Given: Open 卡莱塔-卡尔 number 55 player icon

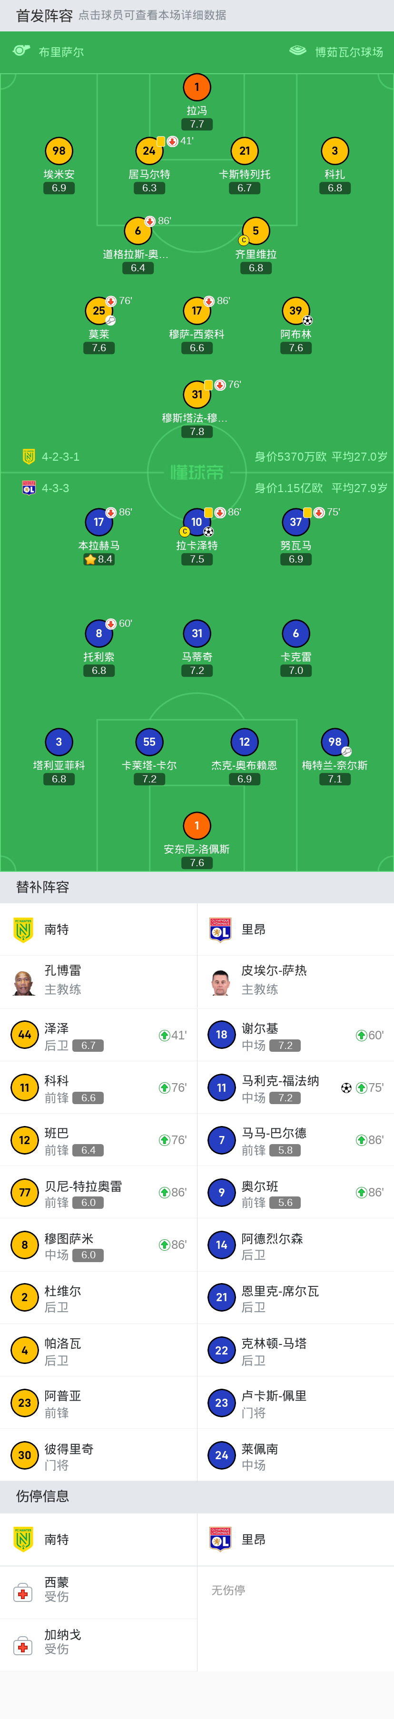Looking at the screenshot, I should pyautogui.click(x=149, y=742).
